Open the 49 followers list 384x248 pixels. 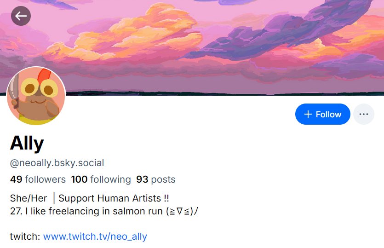tap(38, 179)
